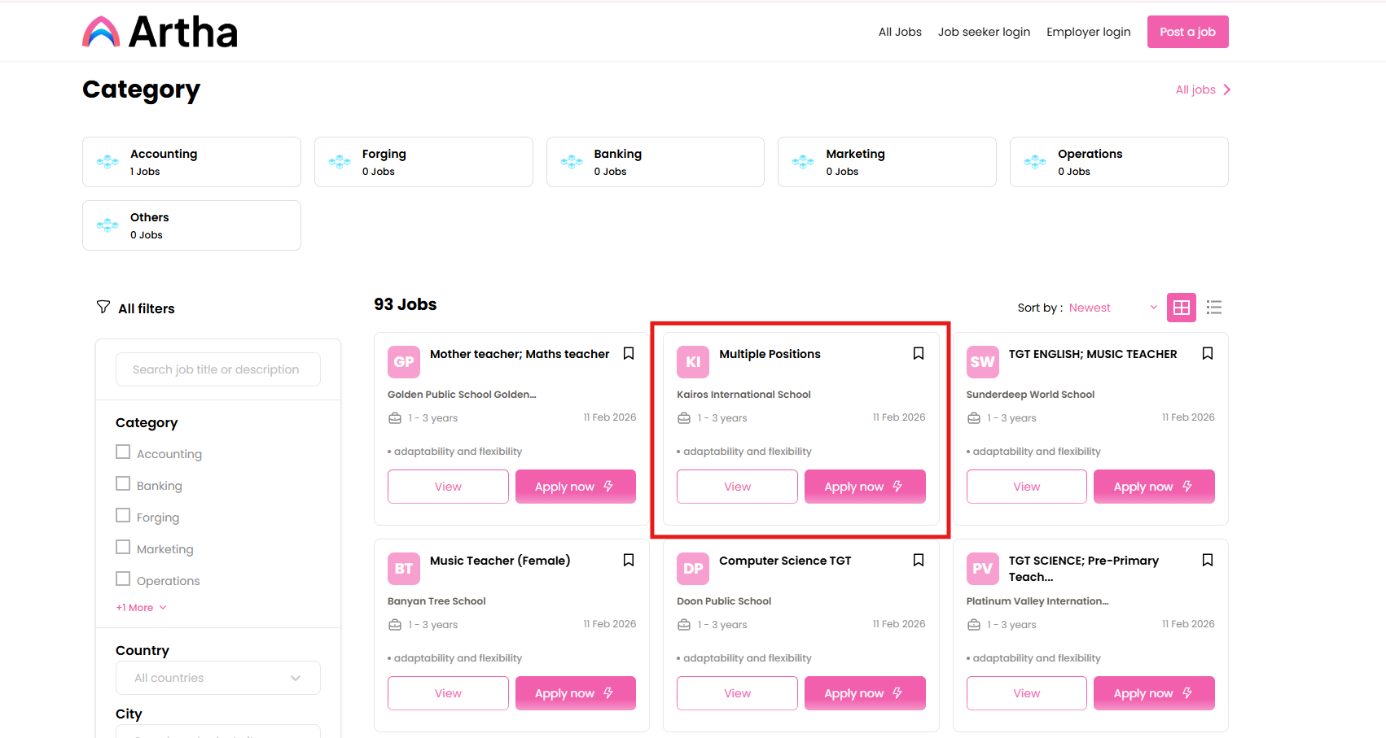Click the All filters funnel icon
Image resolution: width=1386 pixels, height=738 pixels.
pos(103,307)
